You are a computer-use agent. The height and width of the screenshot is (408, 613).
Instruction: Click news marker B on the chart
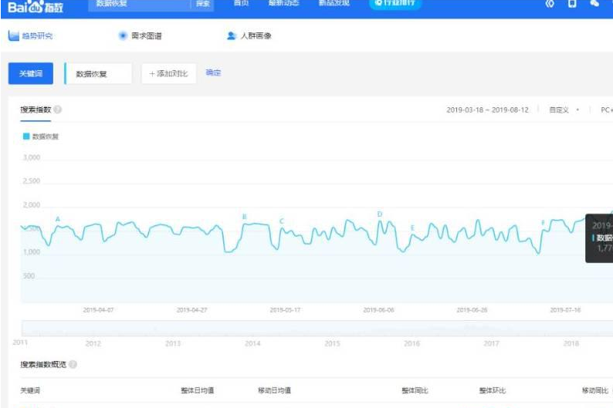(244, 217)
